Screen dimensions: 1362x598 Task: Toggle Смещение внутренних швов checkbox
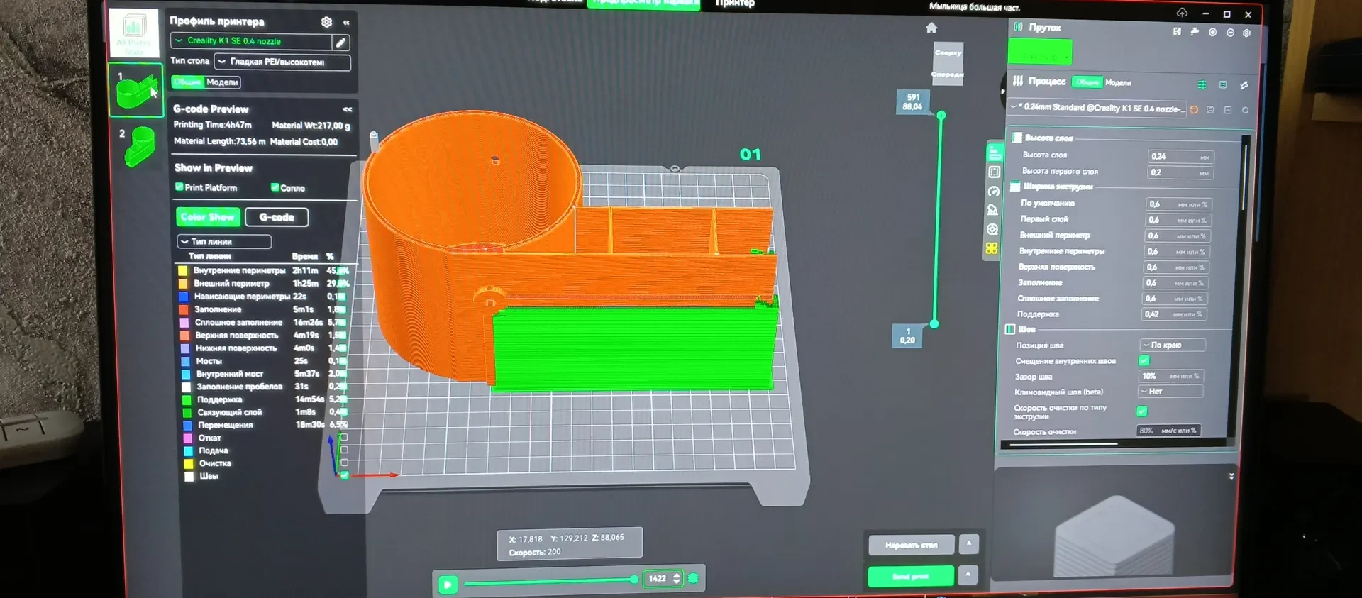[x=1144, y=360]
